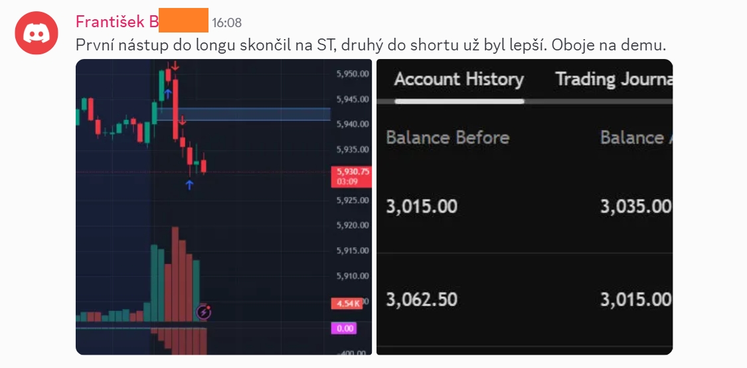Select the Account History tab
Viewport: 747px width, 368px height.
(x=459, y=80)
